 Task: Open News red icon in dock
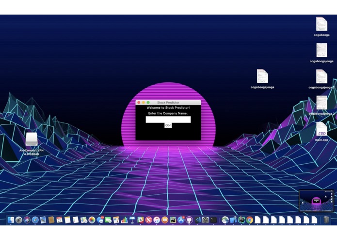click(x=148, y=220)
